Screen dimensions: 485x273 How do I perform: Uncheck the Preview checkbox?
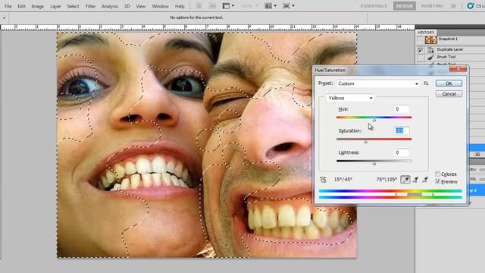[438, 181]
